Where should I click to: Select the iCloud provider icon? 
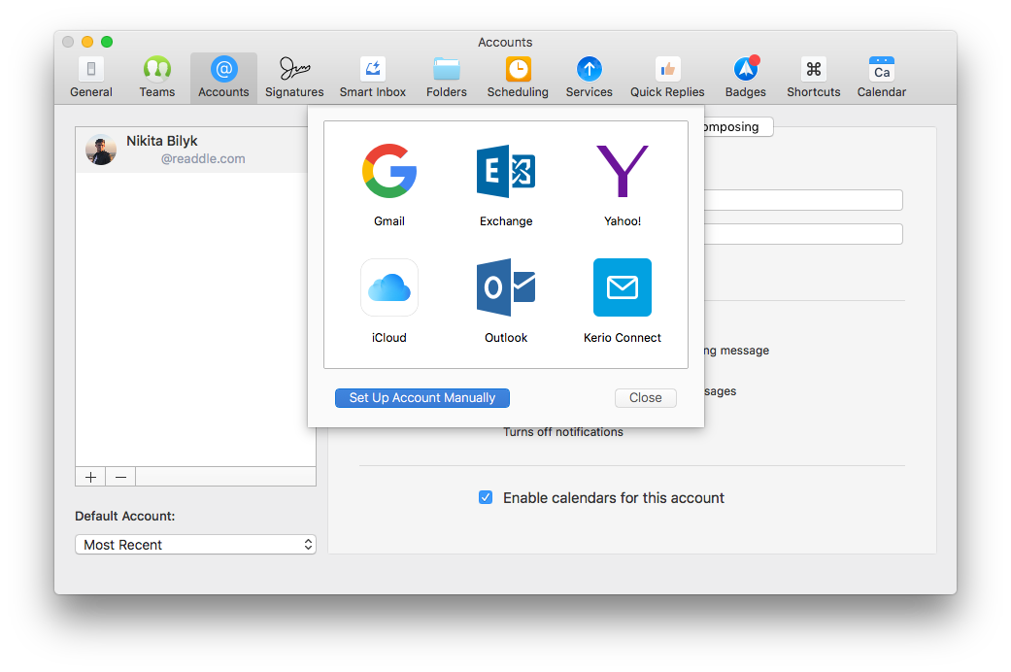coord(388,287)
